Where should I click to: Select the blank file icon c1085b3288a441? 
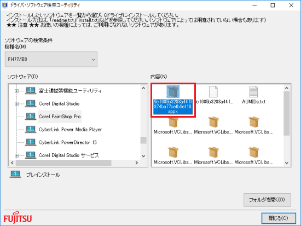coord(213,91)
